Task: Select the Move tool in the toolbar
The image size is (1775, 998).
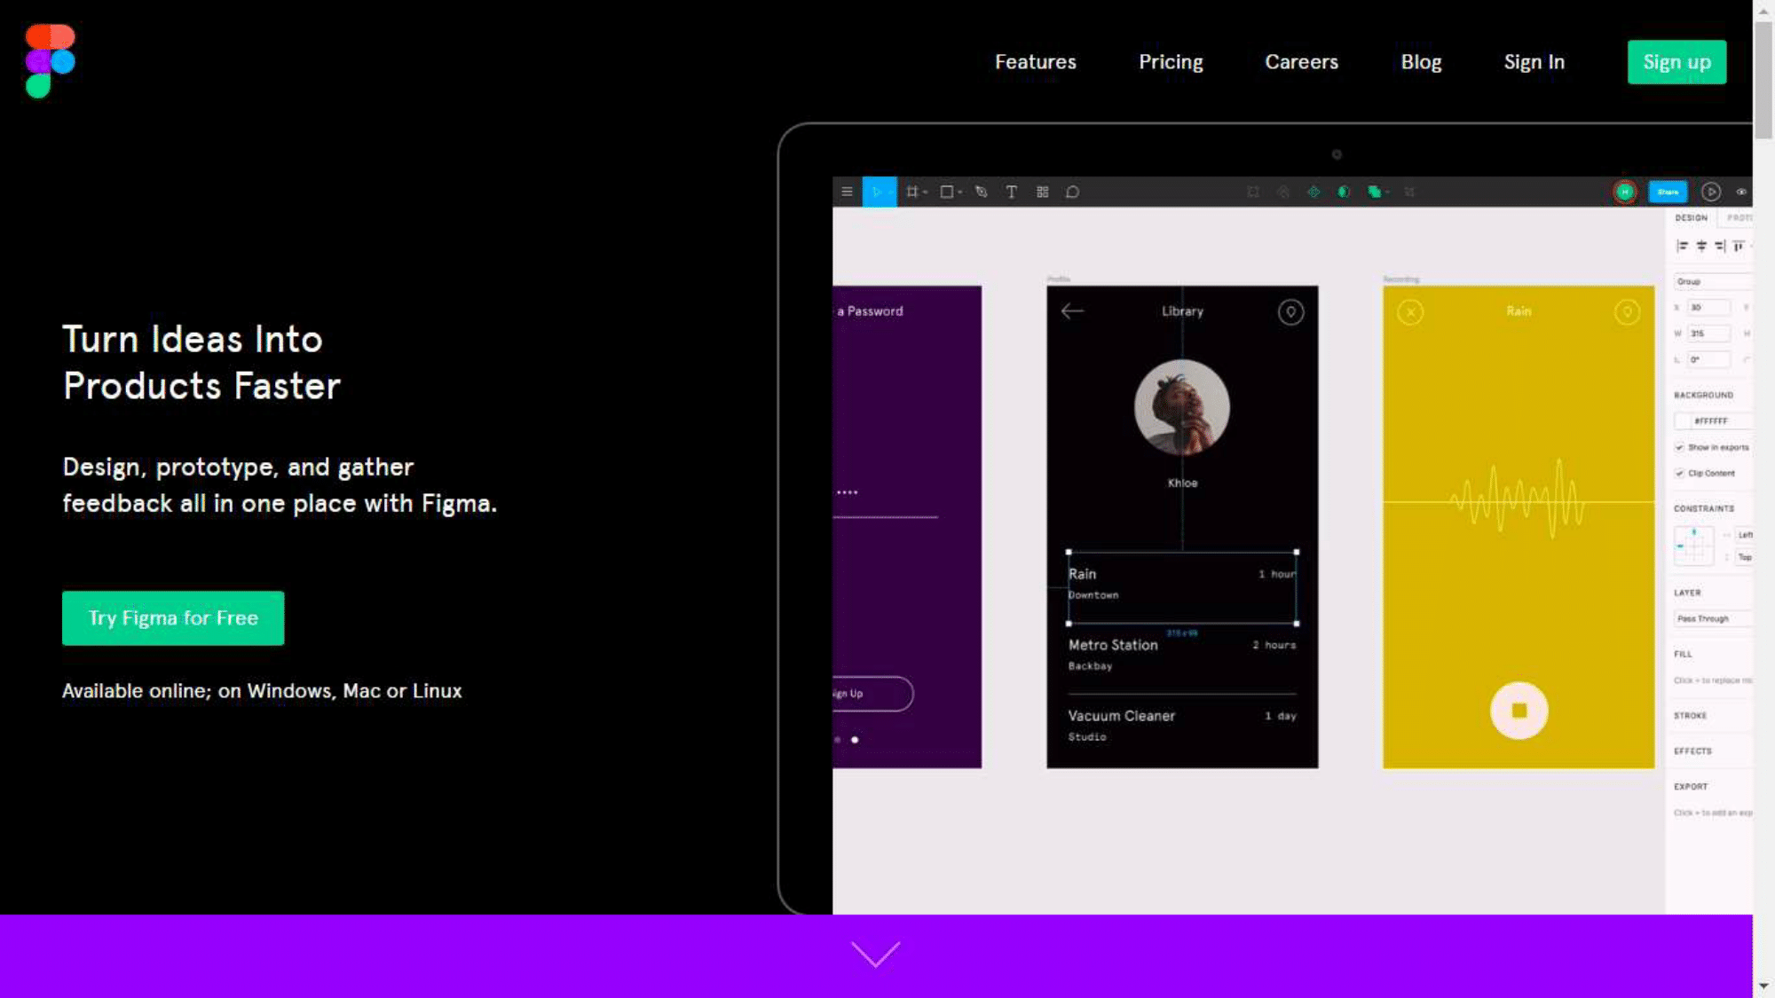Action: point(879,192)
